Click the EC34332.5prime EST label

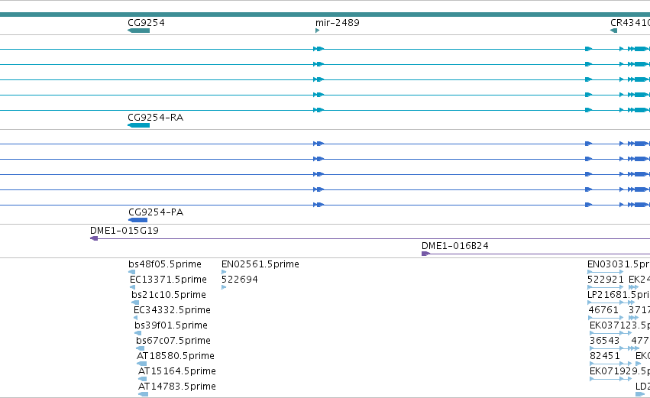(172, 310)
